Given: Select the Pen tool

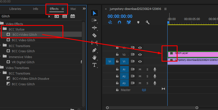Looking at the screenshot, I should click(94, 50).
